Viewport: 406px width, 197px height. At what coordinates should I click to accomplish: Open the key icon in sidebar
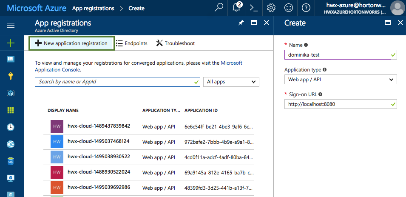(11, 76)
